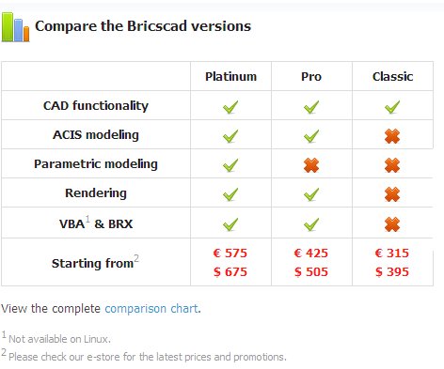Click Classic's Rendering cross icon
This screenshot has height=369, width=444.
(392, 194)
